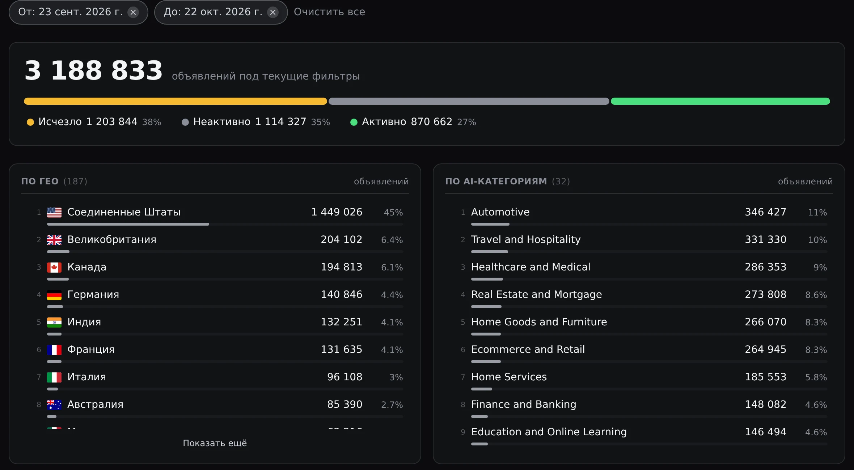Viewport: 854px width, 470px height.
Task: Pick 'Австралия' in the geo list
Action: 96,404
